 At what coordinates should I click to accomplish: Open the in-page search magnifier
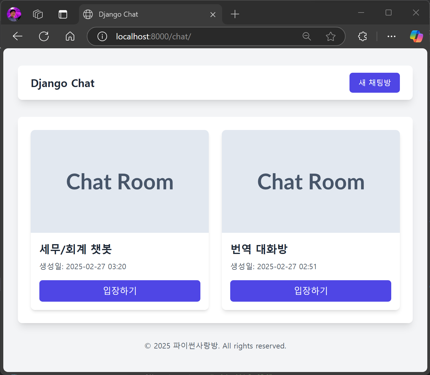pos(307,36)
